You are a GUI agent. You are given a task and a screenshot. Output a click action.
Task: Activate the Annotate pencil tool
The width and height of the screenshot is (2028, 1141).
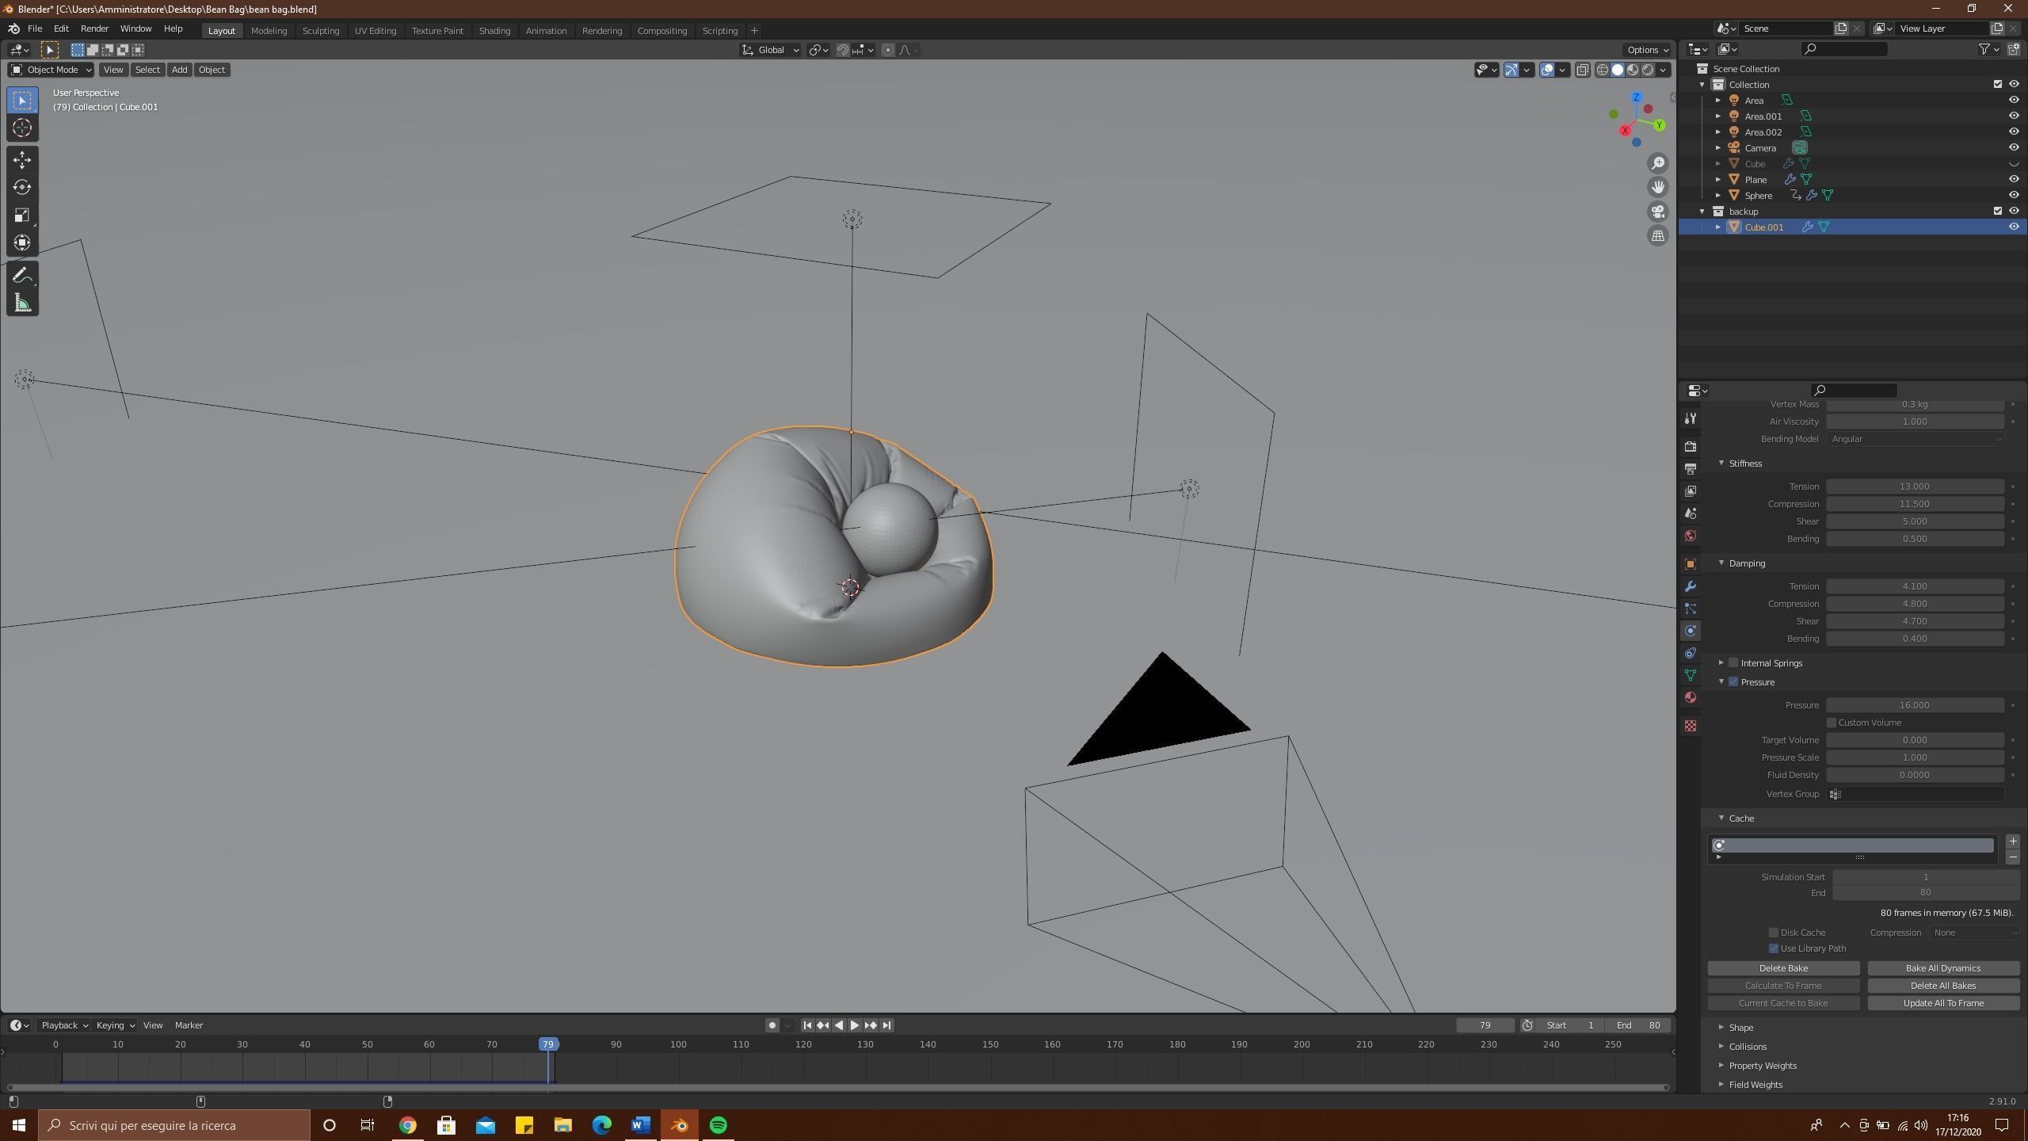pos(22,275)
